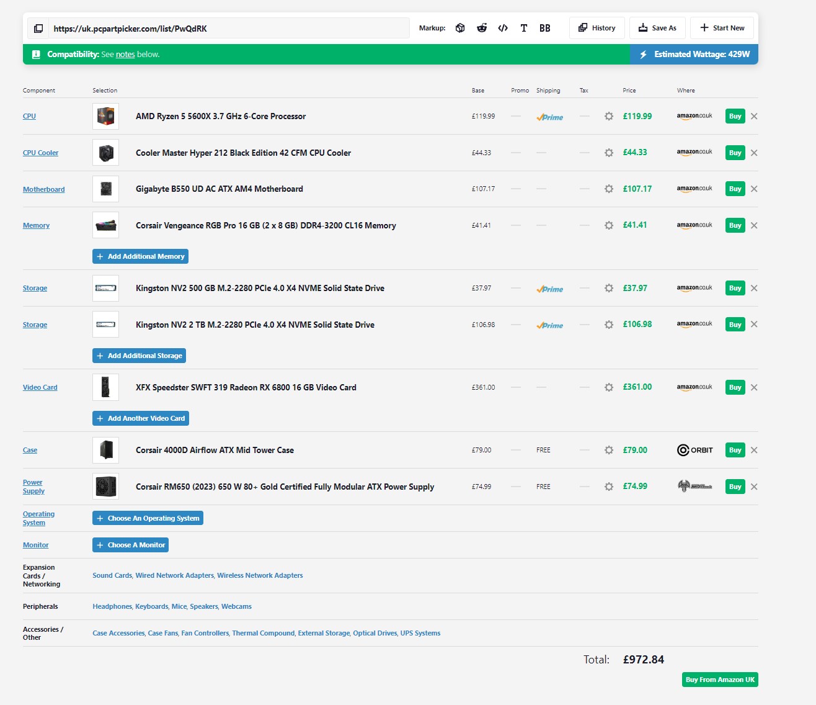
Task: Open gear settings for Corsair 4000D case
Action: pos(609,451)
